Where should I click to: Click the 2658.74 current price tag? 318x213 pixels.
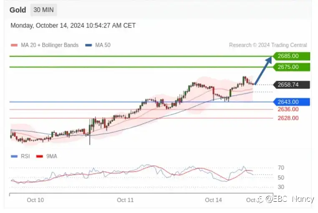tap(292, 85)
